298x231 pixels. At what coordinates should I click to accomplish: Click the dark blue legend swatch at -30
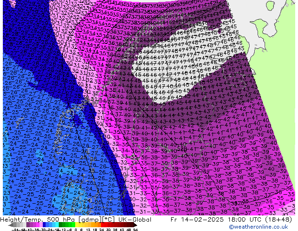pos(44,225)
